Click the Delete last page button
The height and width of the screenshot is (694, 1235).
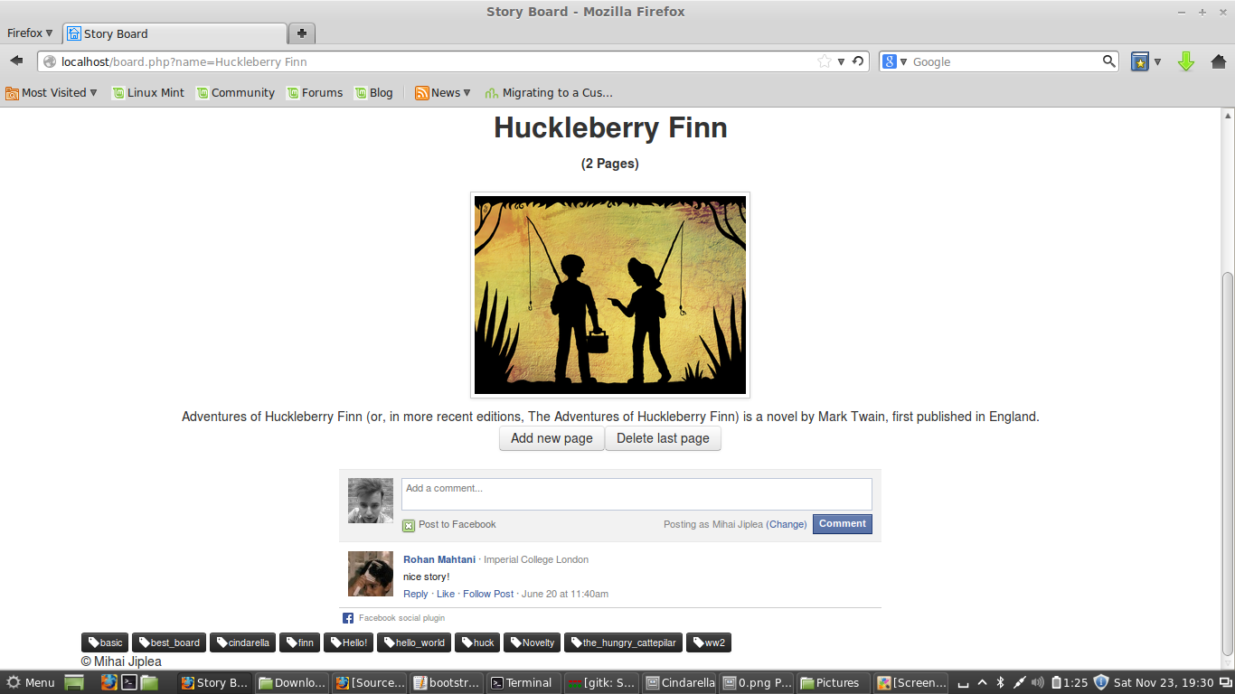pos(663,438)
